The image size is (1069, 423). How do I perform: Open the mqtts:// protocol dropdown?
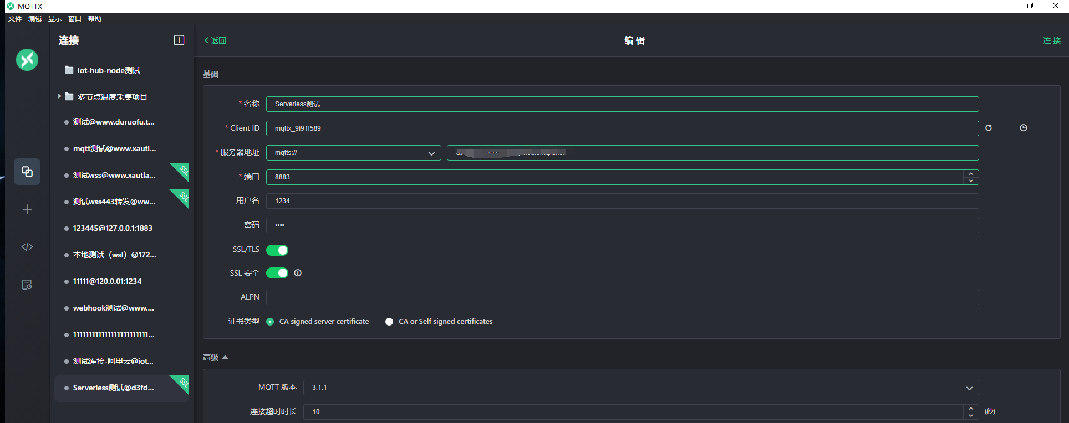[x=353, y=153]
